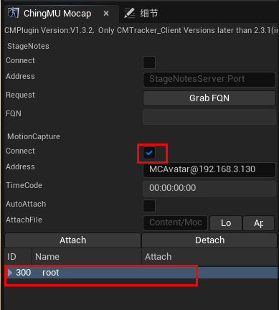Viewport: 279px width, 310px height.
Task: Click the Grab FQN button
Action: [x=209, y=98]
